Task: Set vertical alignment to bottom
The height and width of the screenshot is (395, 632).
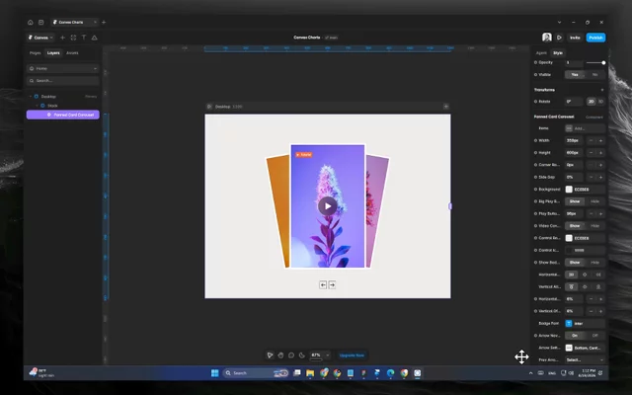Action: tap(598, 286)
